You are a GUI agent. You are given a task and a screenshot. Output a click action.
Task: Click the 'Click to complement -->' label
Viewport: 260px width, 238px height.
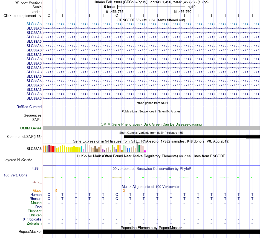[x=22, y=16]
